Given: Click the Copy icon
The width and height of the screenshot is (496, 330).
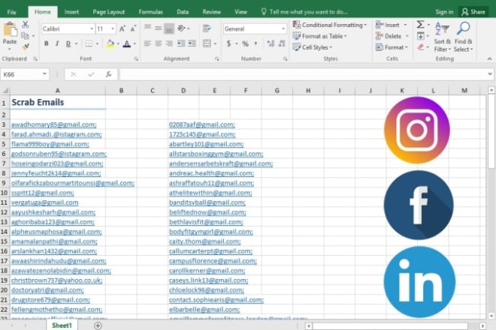Looking at the screenshot, I should [x=25, y=36].
